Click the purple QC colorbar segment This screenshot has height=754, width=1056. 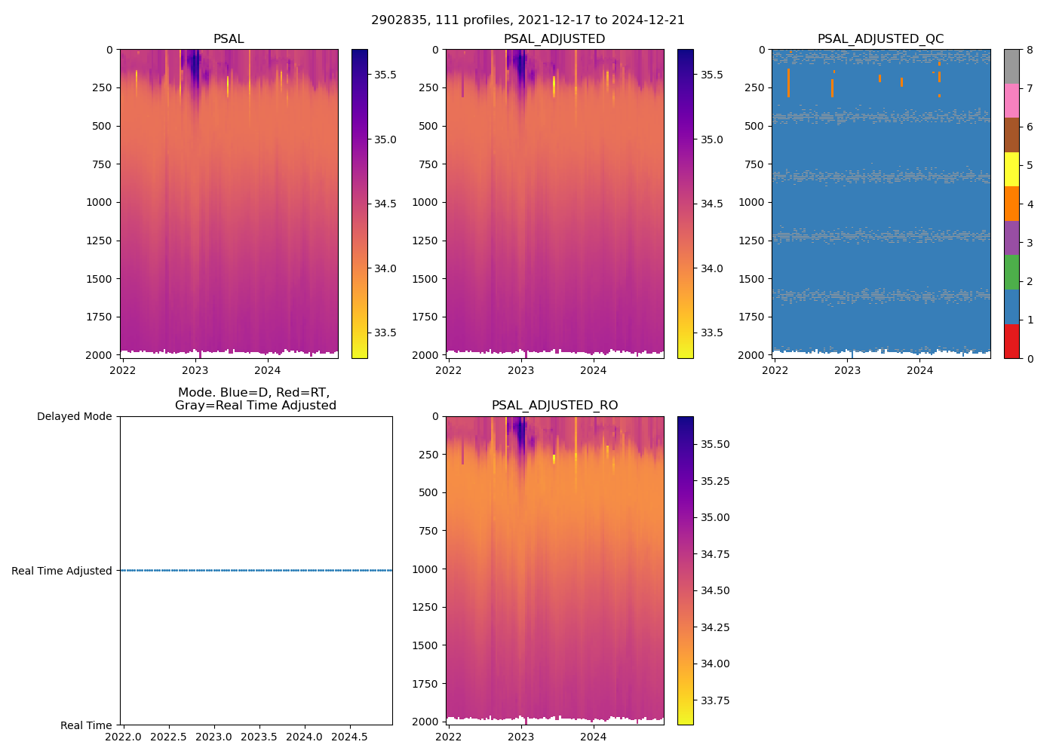pyautogui.click(x=1011, y=238)
